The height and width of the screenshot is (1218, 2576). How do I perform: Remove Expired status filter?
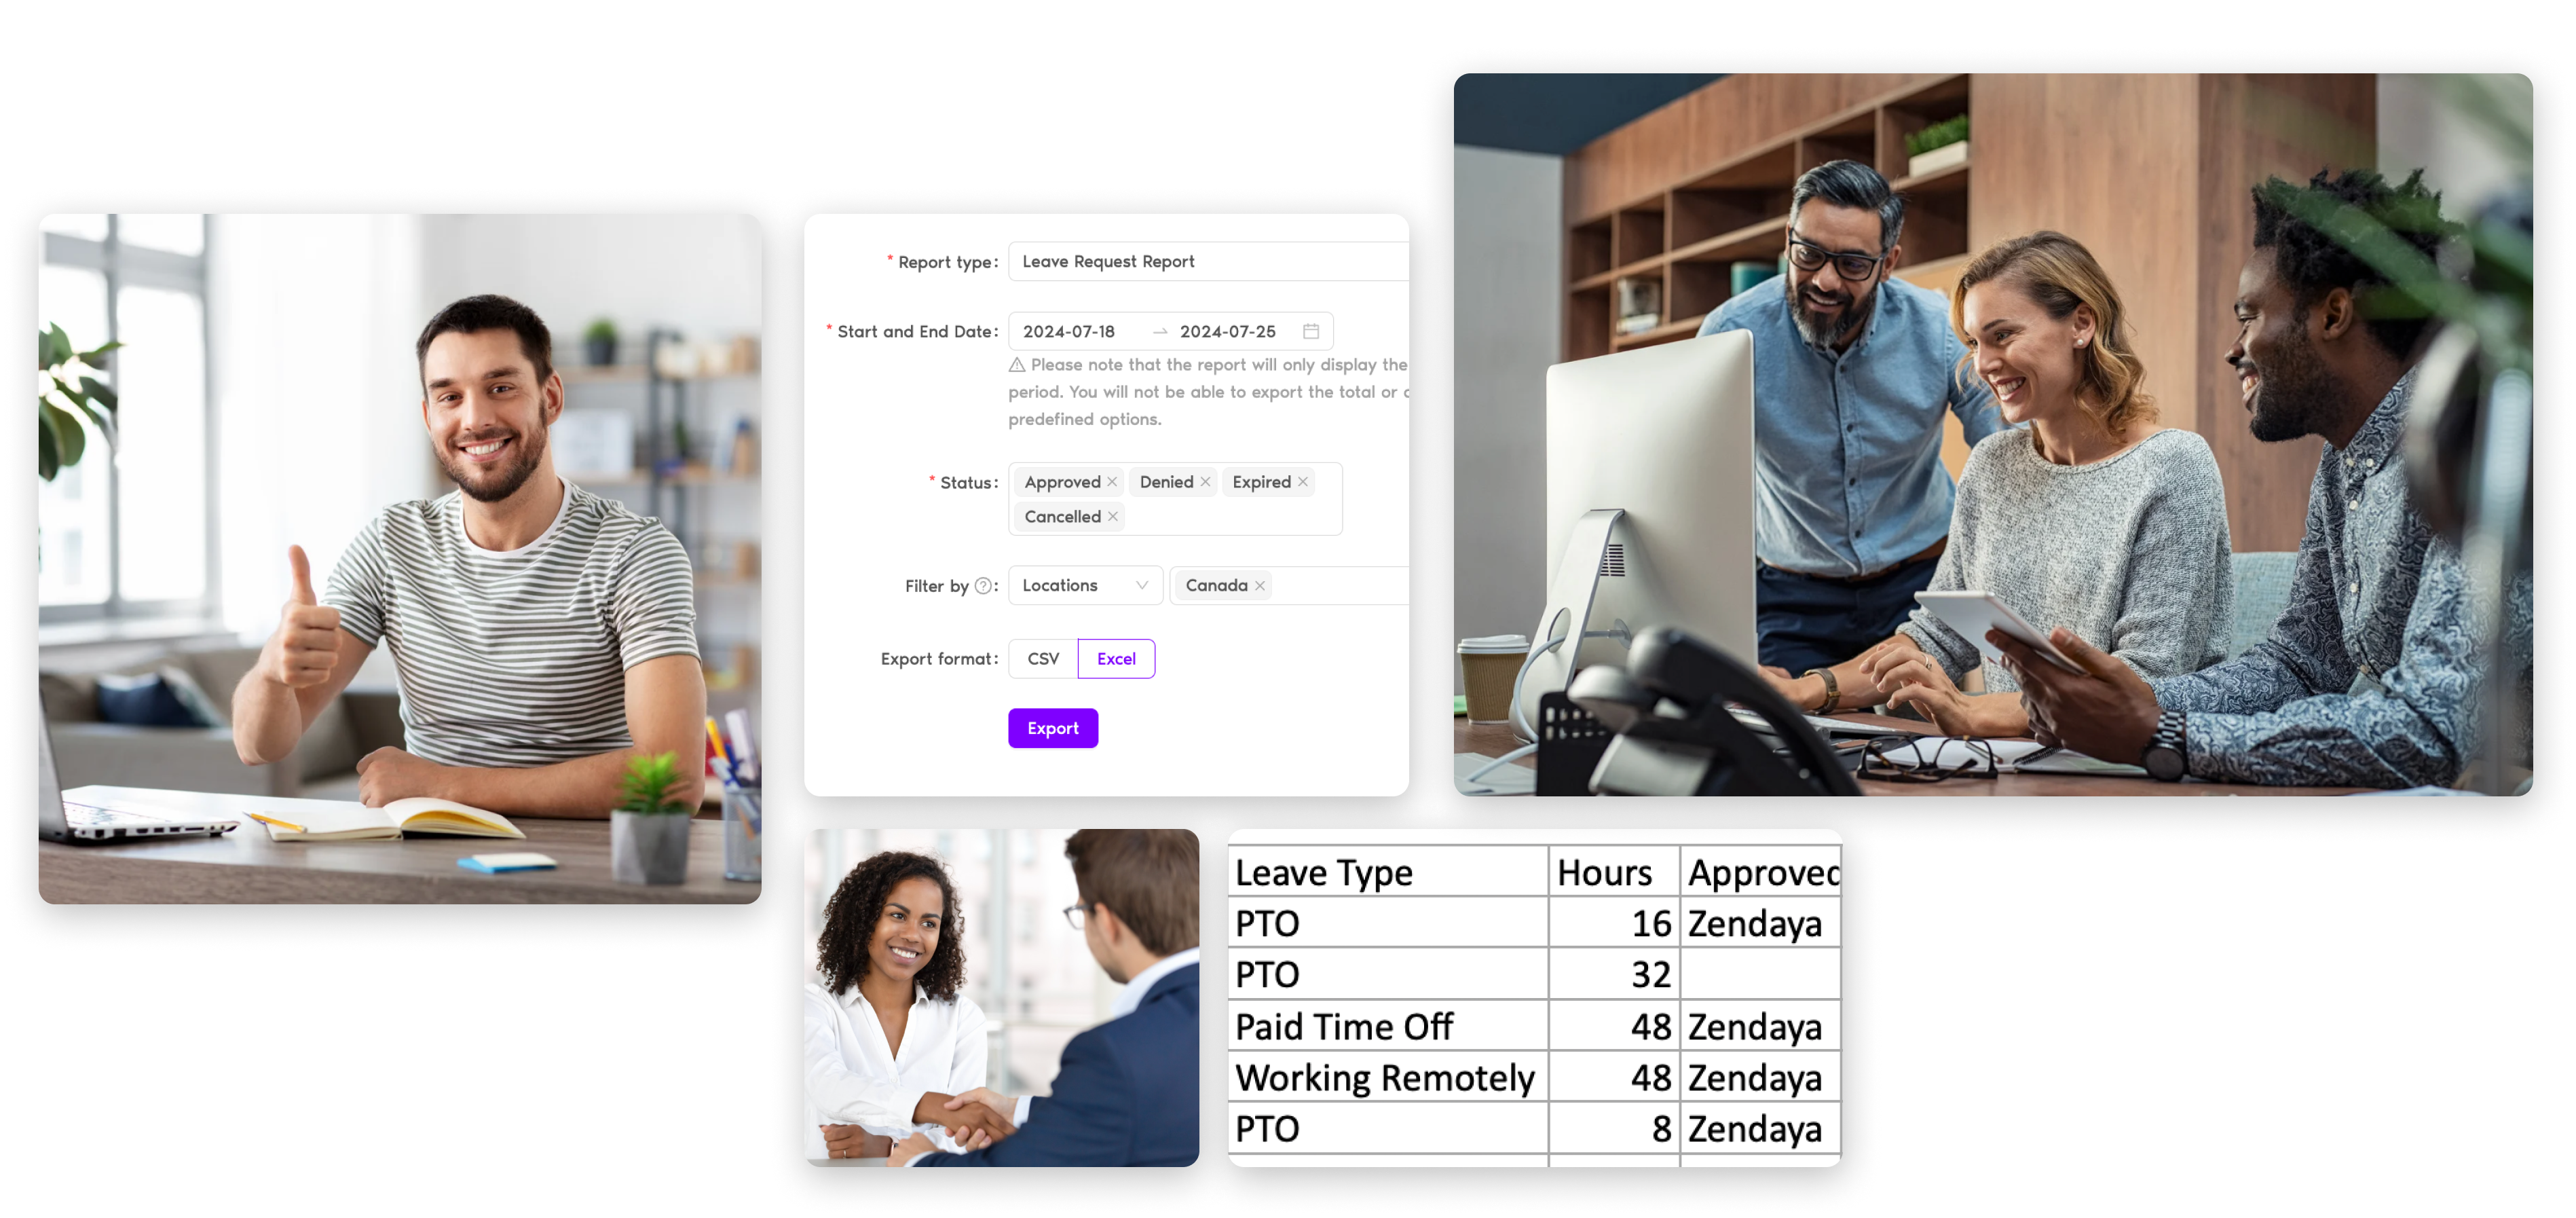(1306, 481)
